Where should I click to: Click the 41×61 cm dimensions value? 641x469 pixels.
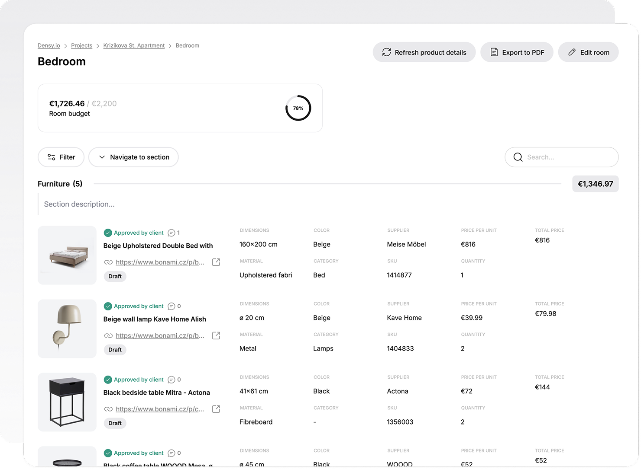[254, 391]
